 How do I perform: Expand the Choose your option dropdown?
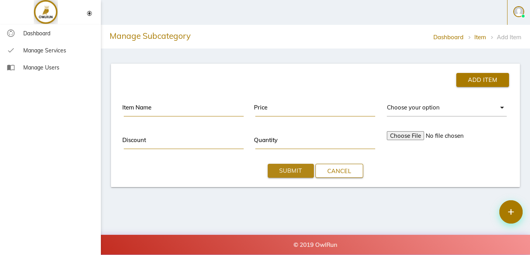tap(442, 108)
